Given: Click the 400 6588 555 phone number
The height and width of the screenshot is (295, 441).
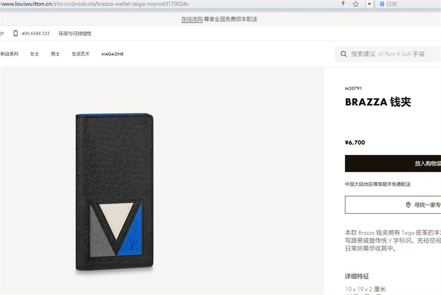Looking at the screenshot, I should click(36, 33).
